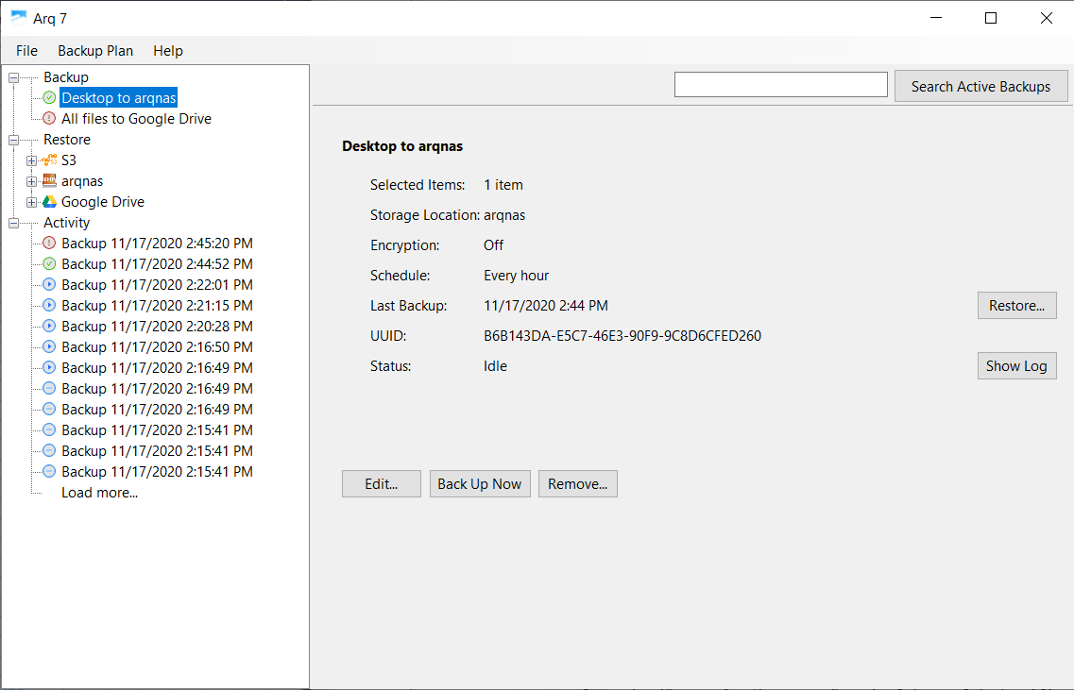Focus the search text field

point(781,85)
